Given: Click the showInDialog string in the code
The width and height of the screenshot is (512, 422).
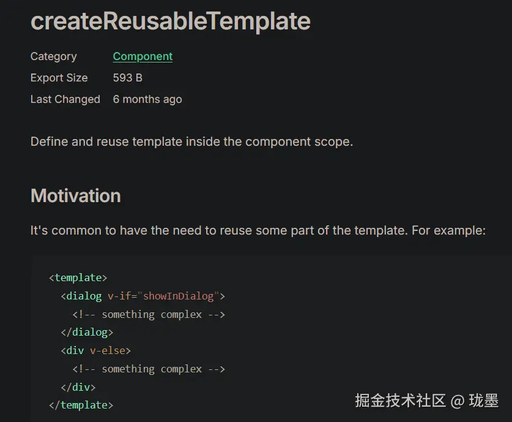Looking at the screenshot, I should click(x=179, y=296).
